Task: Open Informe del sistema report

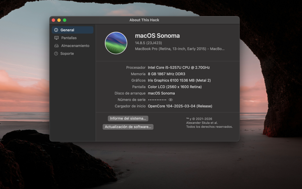Action: [128, 118]
